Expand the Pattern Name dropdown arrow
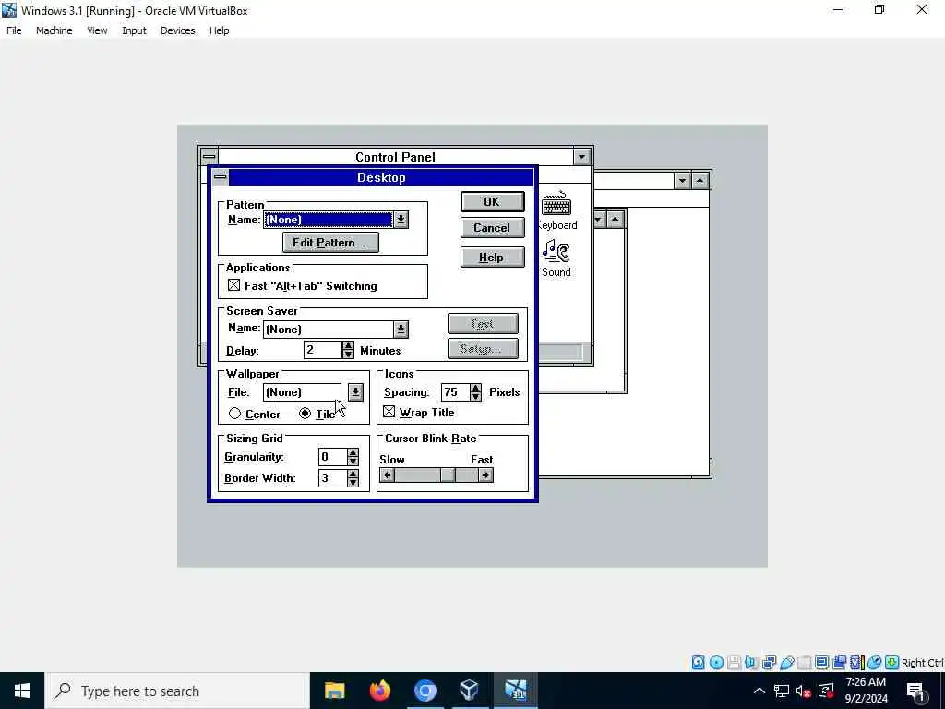This screenshot has width=945, height=709. (401, 220)
